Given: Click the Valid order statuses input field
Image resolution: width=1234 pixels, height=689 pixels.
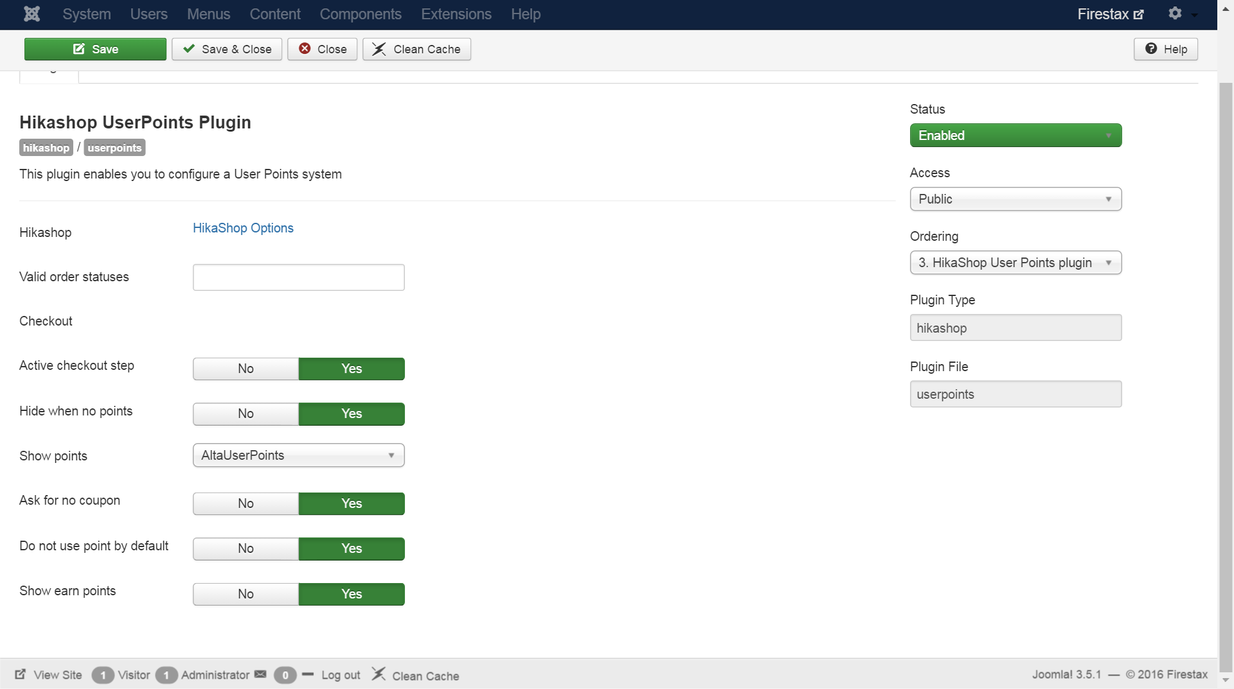Looking at the screenshot, I should point(299,277).
